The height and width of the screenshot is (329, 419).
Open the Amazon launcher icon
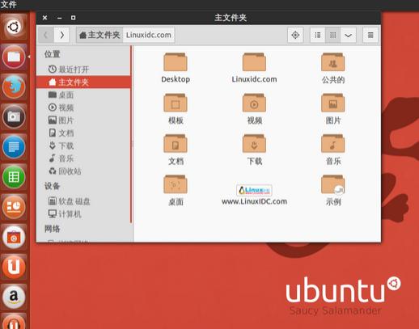tap(14, 297)
